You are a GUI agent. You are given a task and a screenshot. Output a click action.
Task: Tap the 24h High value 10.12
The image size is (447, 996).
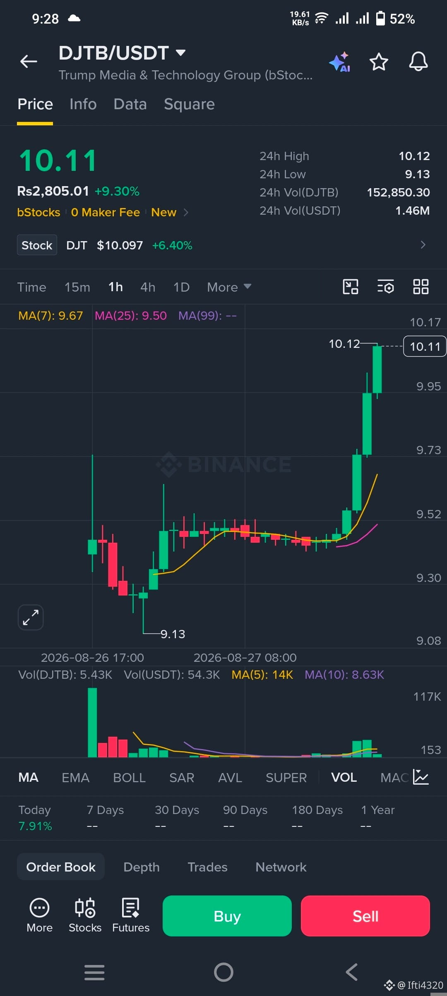414,156
